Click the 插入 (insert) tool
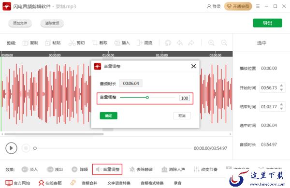This screenshot has width=290, height=188. (x=122, y=43)
